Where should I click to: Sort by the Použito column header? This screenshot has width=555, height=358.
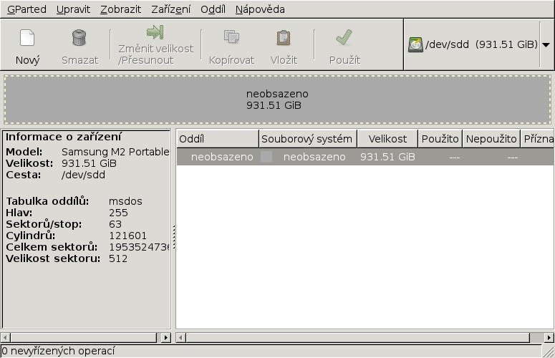pos(440,139)
